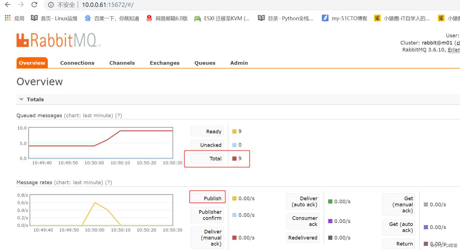Switch to the Overview tab
Image resolution: width=460 pixels, height=250 pixels.
(x=32, y=63)
